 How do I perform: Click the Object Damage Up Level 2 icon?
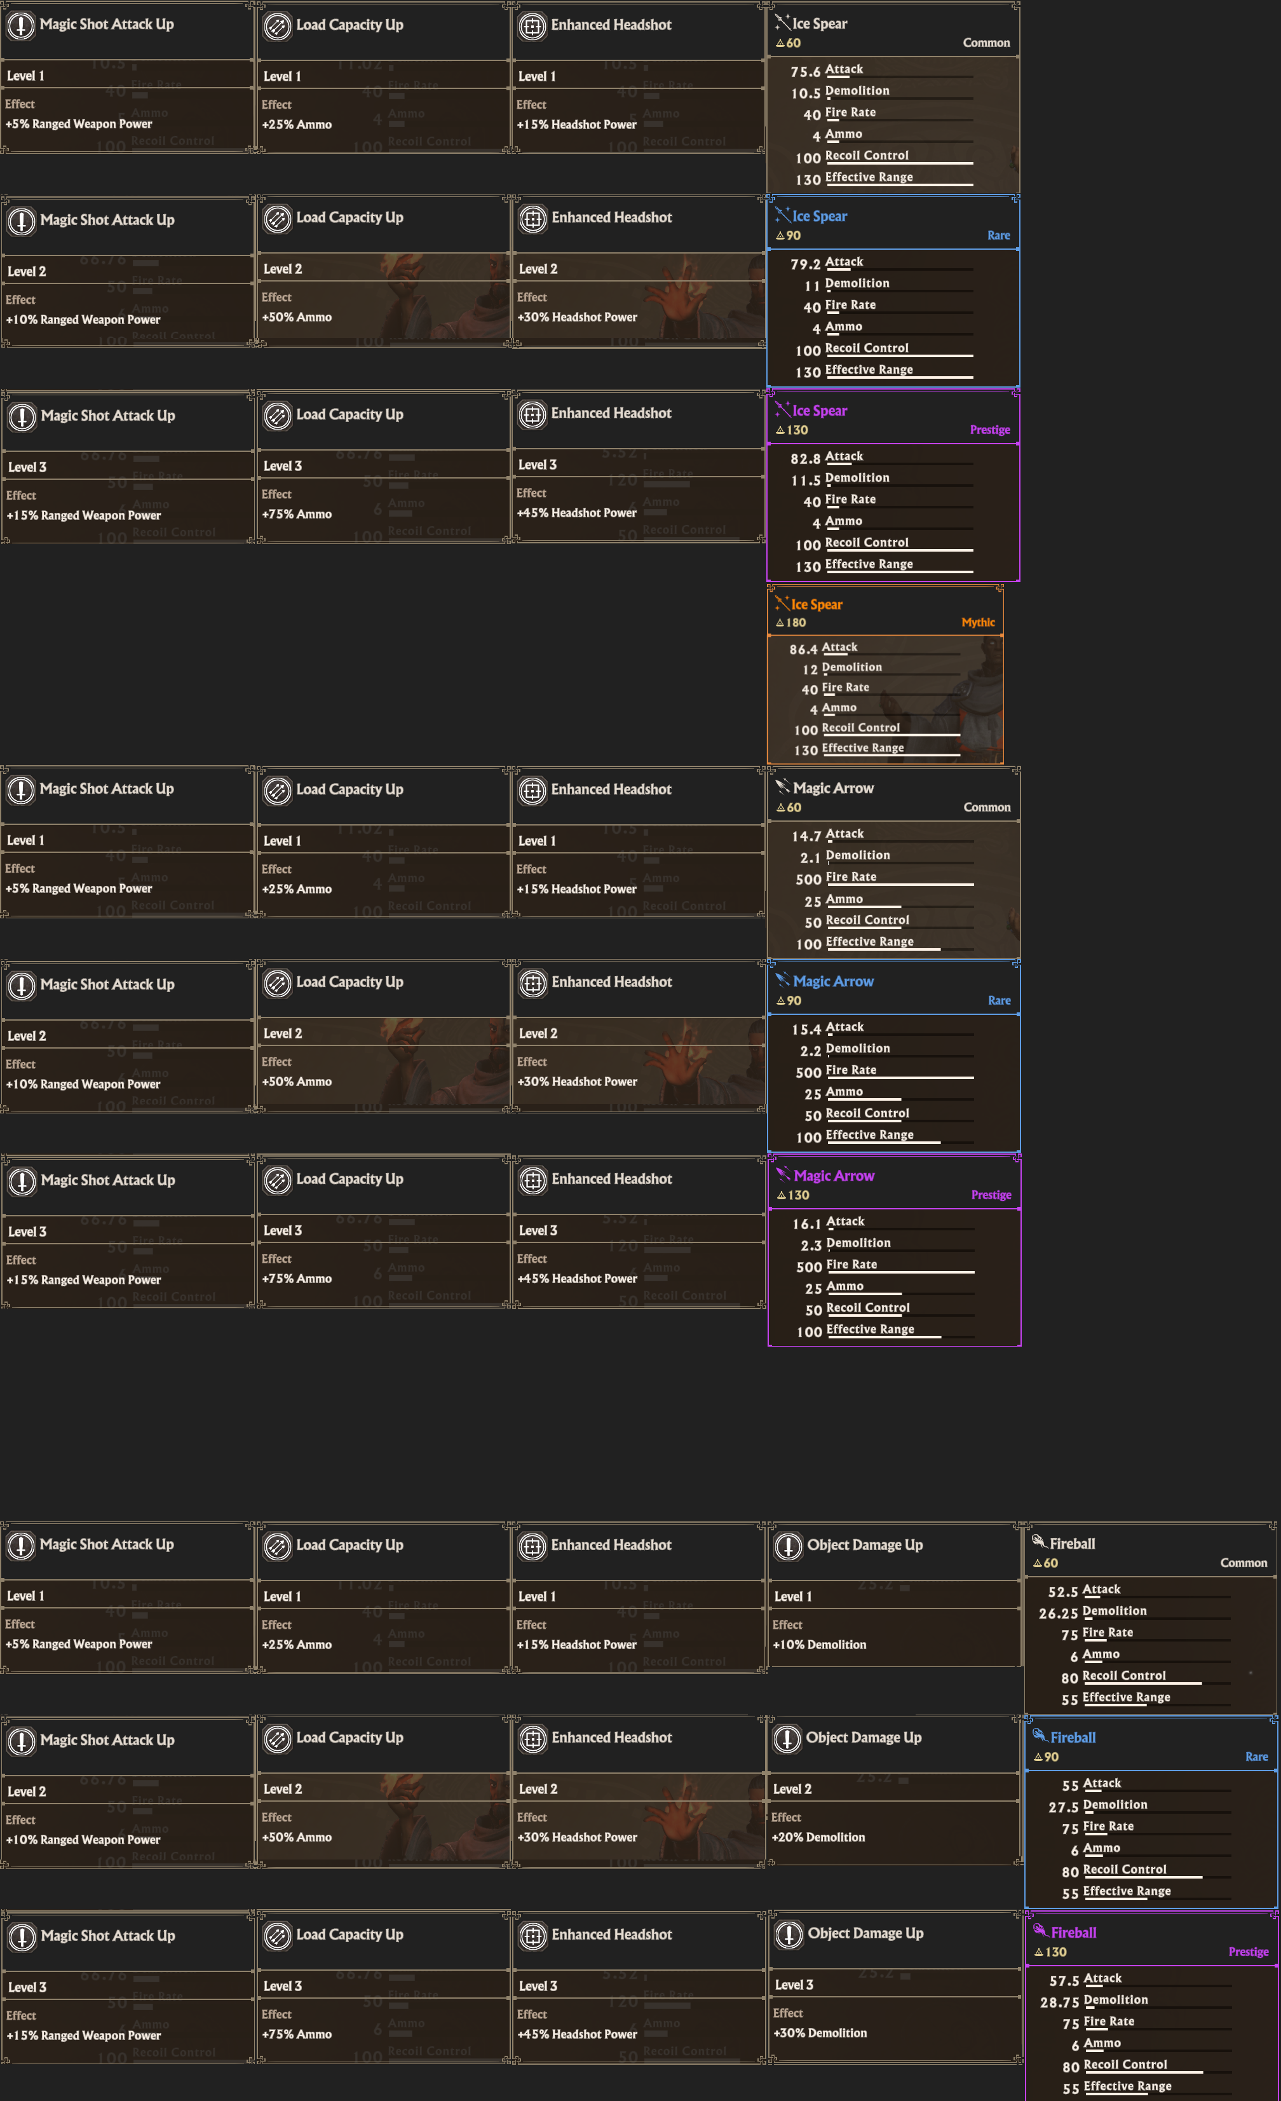click(x=787, y=1739)
